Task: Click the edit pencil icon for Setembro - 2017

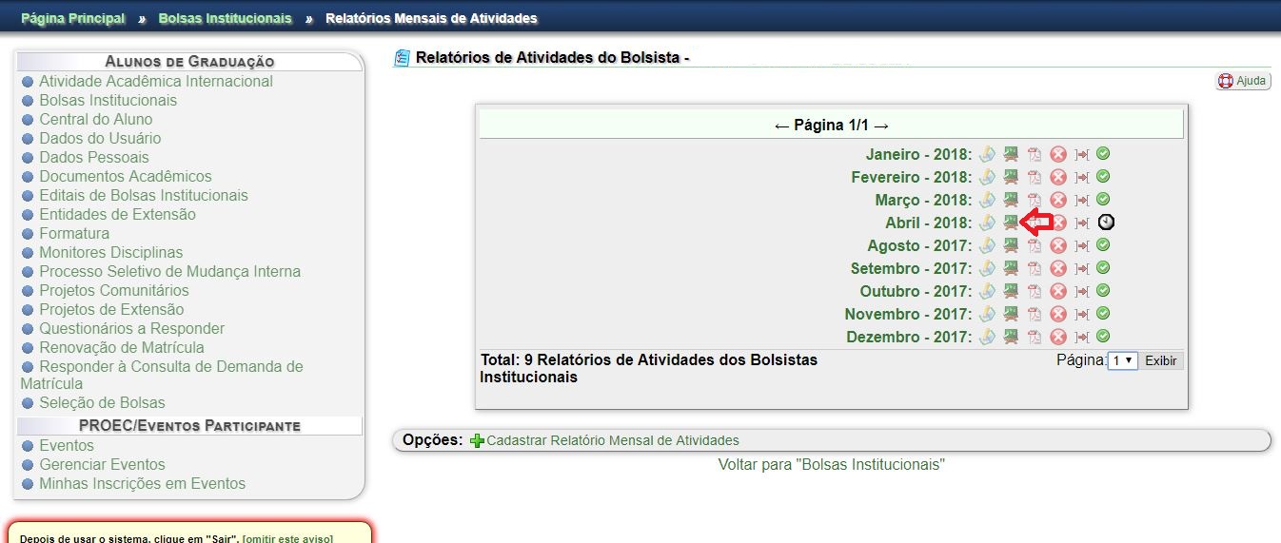Action: point(987,268)
